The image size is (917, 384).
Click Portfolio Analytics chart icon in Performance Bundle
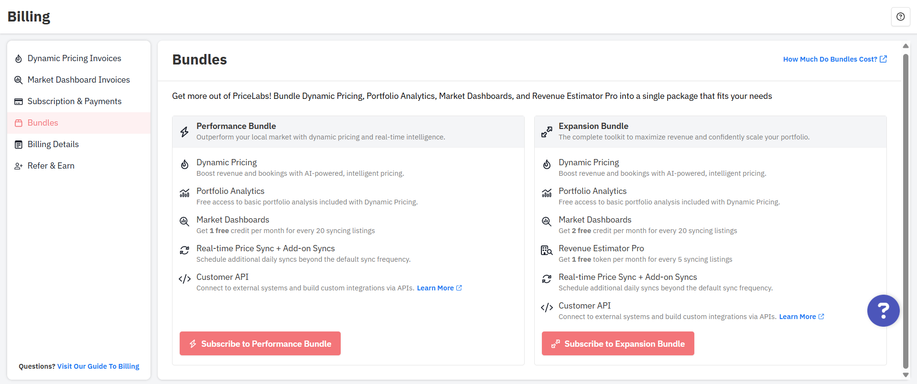[x=184, y=193]
